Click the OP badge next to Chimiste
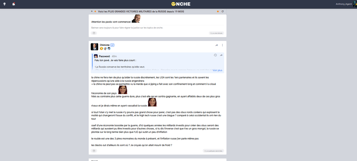Viewport: 357px width, 161px height. click(x=112, y=45)
